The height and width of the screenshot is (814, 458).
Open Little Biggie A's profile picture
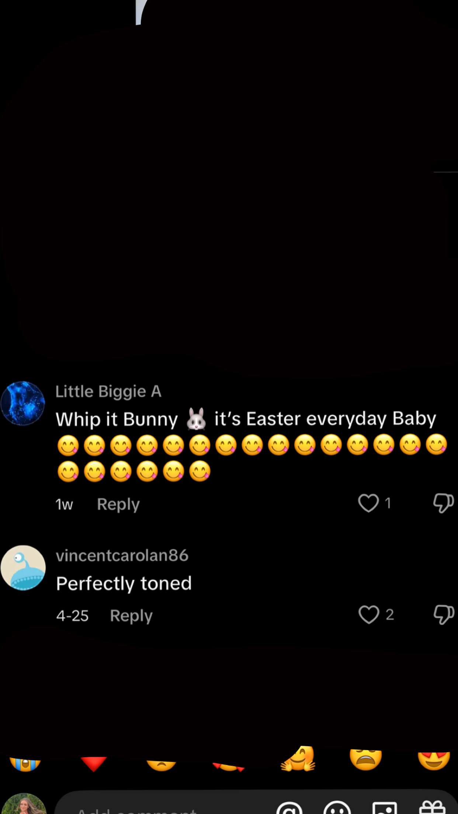pos(23,403)
